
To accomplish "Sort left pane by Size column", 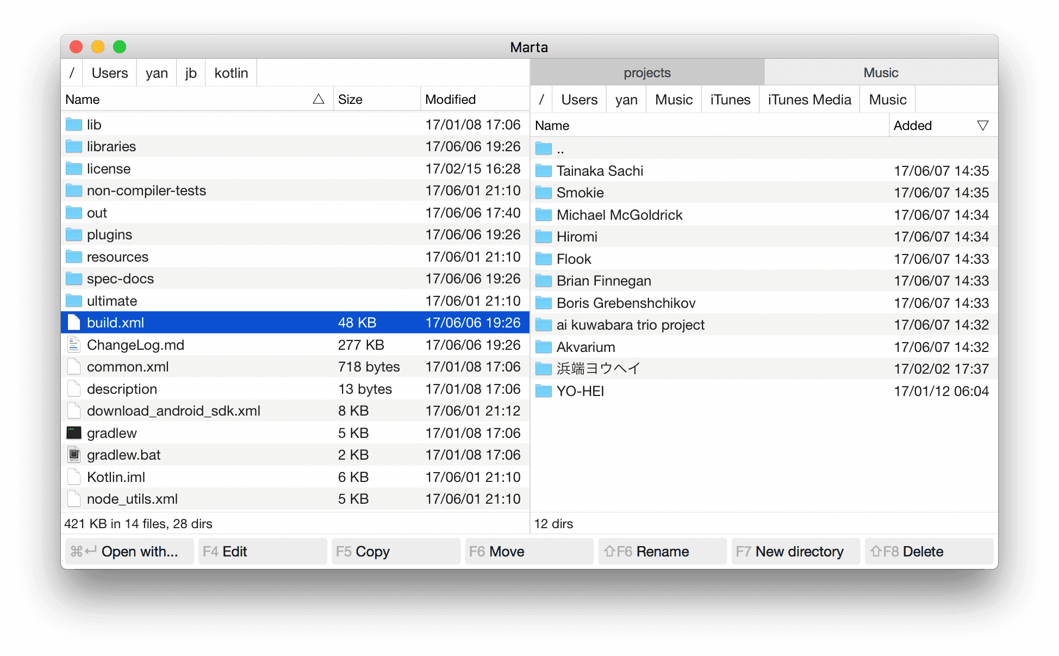I will click(x=377, y=99).
